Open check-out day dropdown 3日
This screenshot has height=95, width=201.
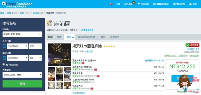click(35, 58)
